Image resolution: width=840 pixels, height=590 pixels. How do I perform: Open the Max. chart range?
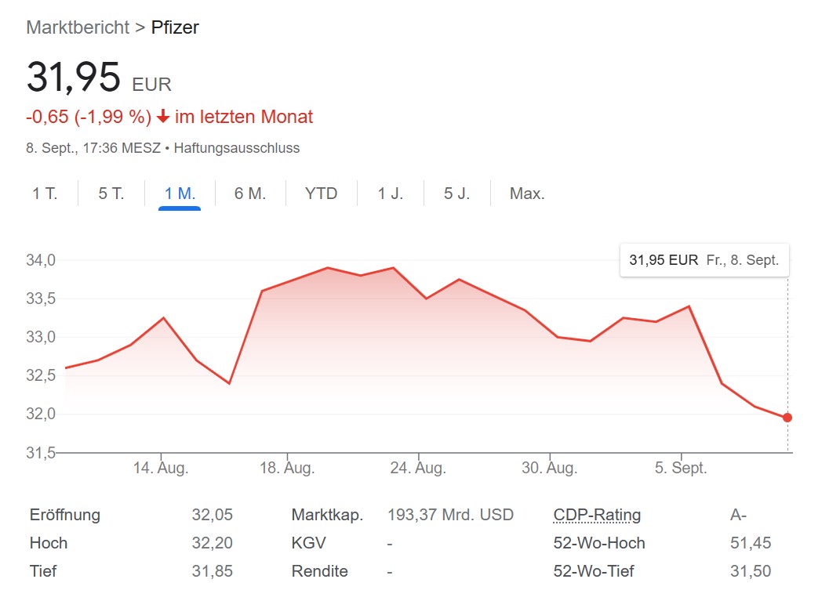[527, 194]
